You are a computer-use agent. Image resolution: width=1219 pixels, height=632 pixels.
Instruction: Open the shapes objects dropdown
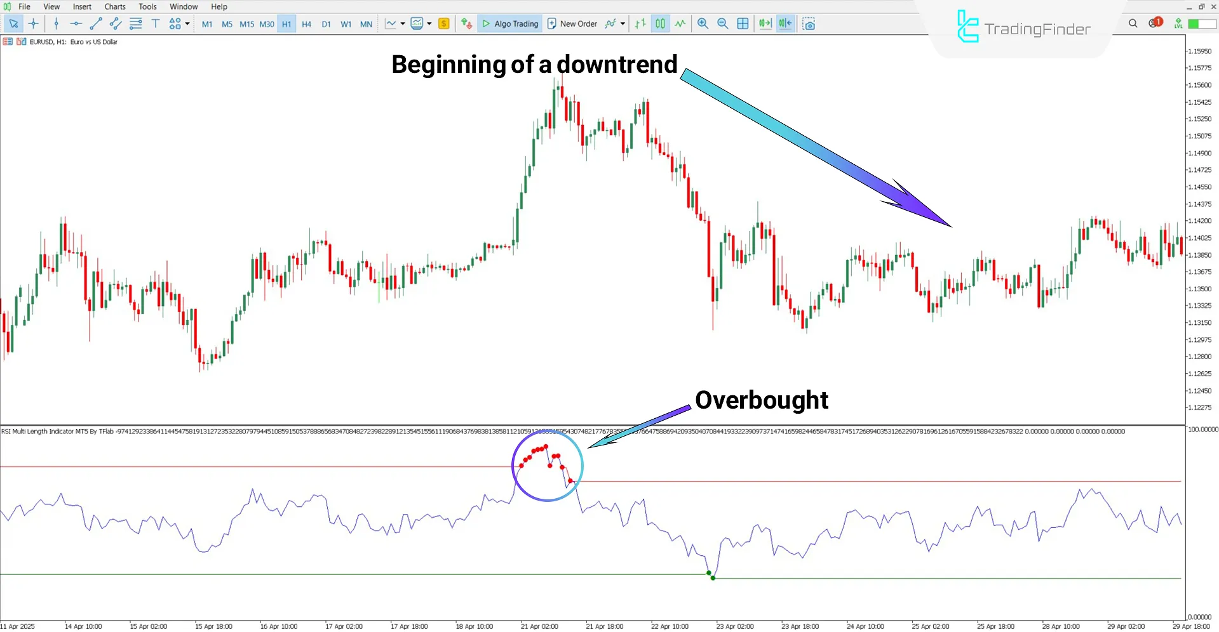click(176, 23)
